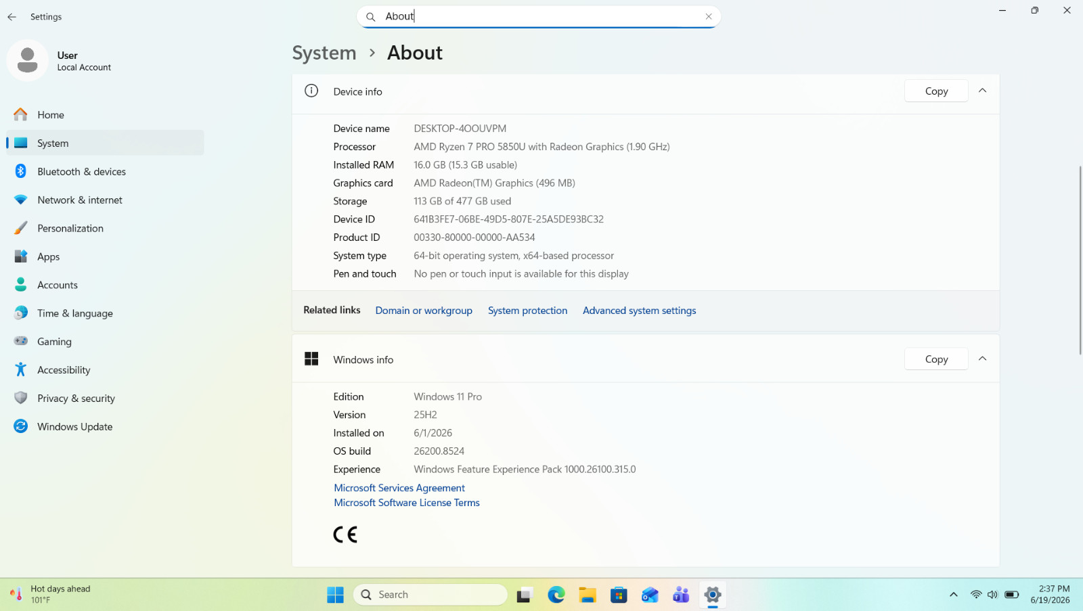Click the back arrow in Settings

(x=12, y=17)
